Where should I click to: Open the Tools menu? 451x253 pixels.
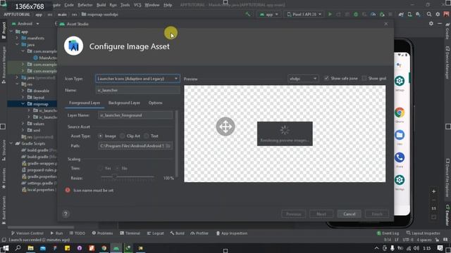[x=125, y=5]
